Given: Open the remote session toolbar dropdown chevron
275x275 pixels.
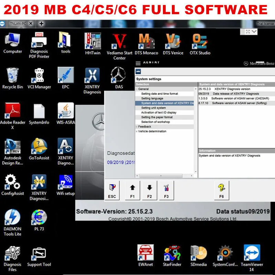Looking at the screenshot, I should pyautogui.click(x=254, y=31).
